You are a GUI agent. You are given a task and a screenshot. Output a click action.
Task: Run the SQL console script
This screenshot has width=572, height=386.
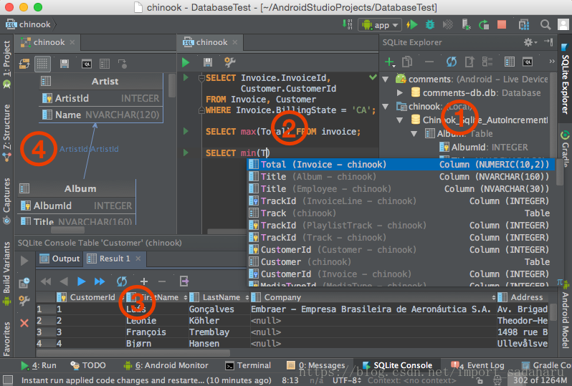(186, 62)
